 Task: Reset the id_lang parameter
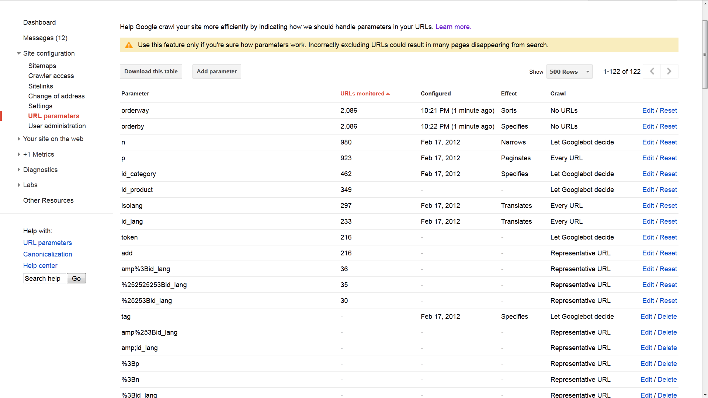(x=668, y=221)
